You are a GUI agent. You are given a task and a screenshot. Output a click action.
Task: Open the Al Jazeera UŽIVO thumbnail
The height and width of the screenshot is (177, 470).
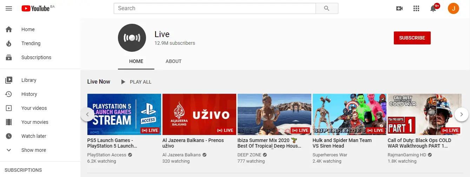coord(199,114)
